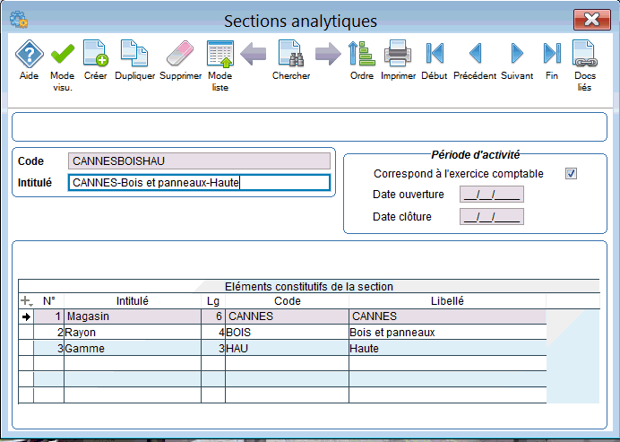Go to the previous record with Précédent
620x442 pixels.
pyautogui.click(x=475, y=53)
